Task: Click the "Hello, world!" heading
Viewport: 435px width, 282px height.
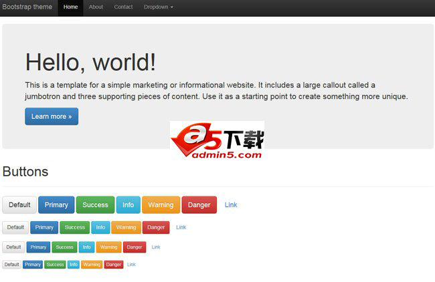Action: click(x=91, y=63)
